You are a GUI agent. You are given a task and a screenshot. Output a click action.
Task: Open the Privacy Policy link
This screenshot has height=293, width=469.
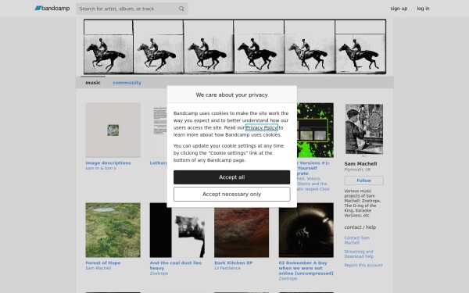(261, 127)
